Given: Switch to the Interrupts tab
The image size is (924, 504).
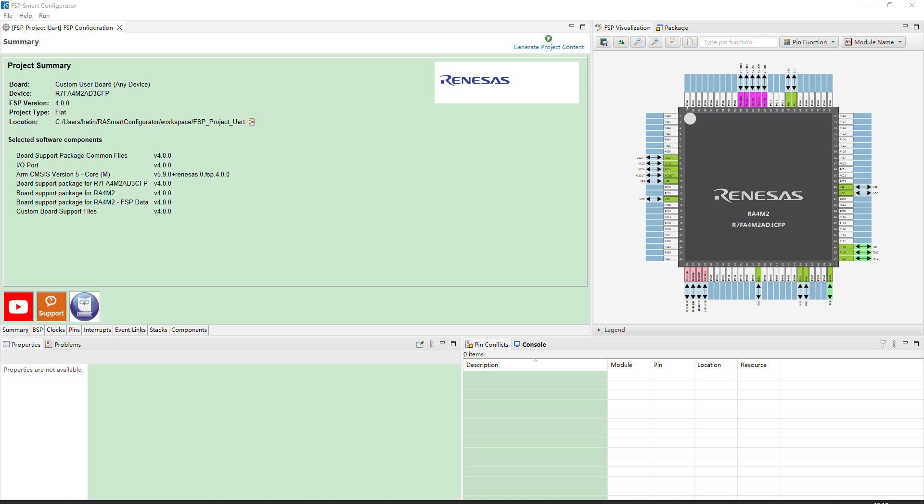Looking at the screenshot, I should (97, 330).
